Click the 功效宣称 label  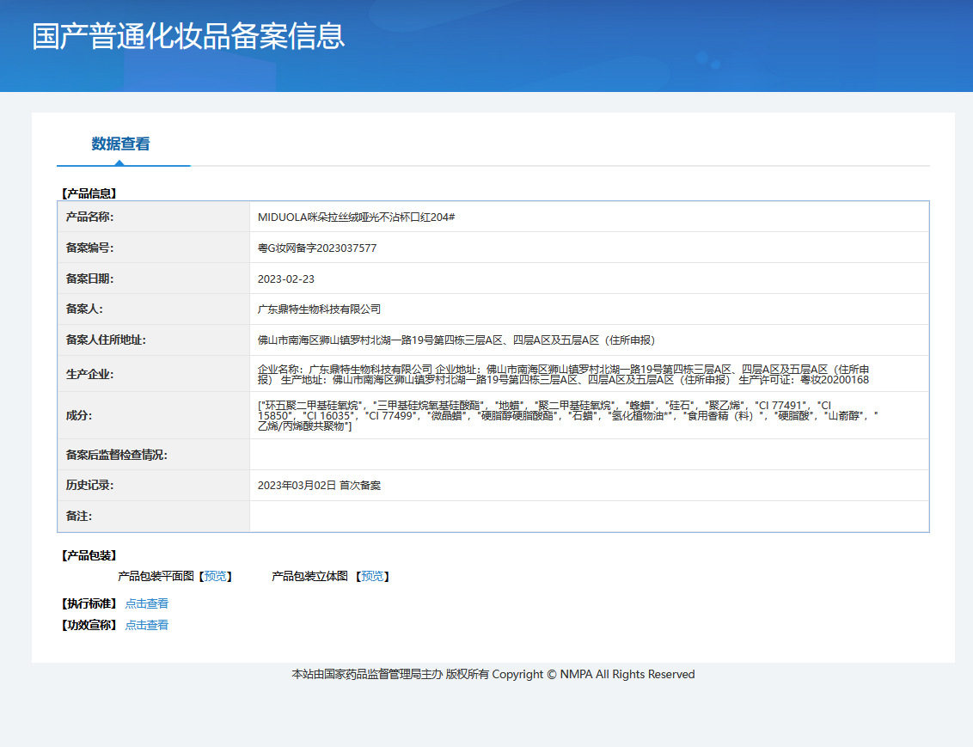89,626
